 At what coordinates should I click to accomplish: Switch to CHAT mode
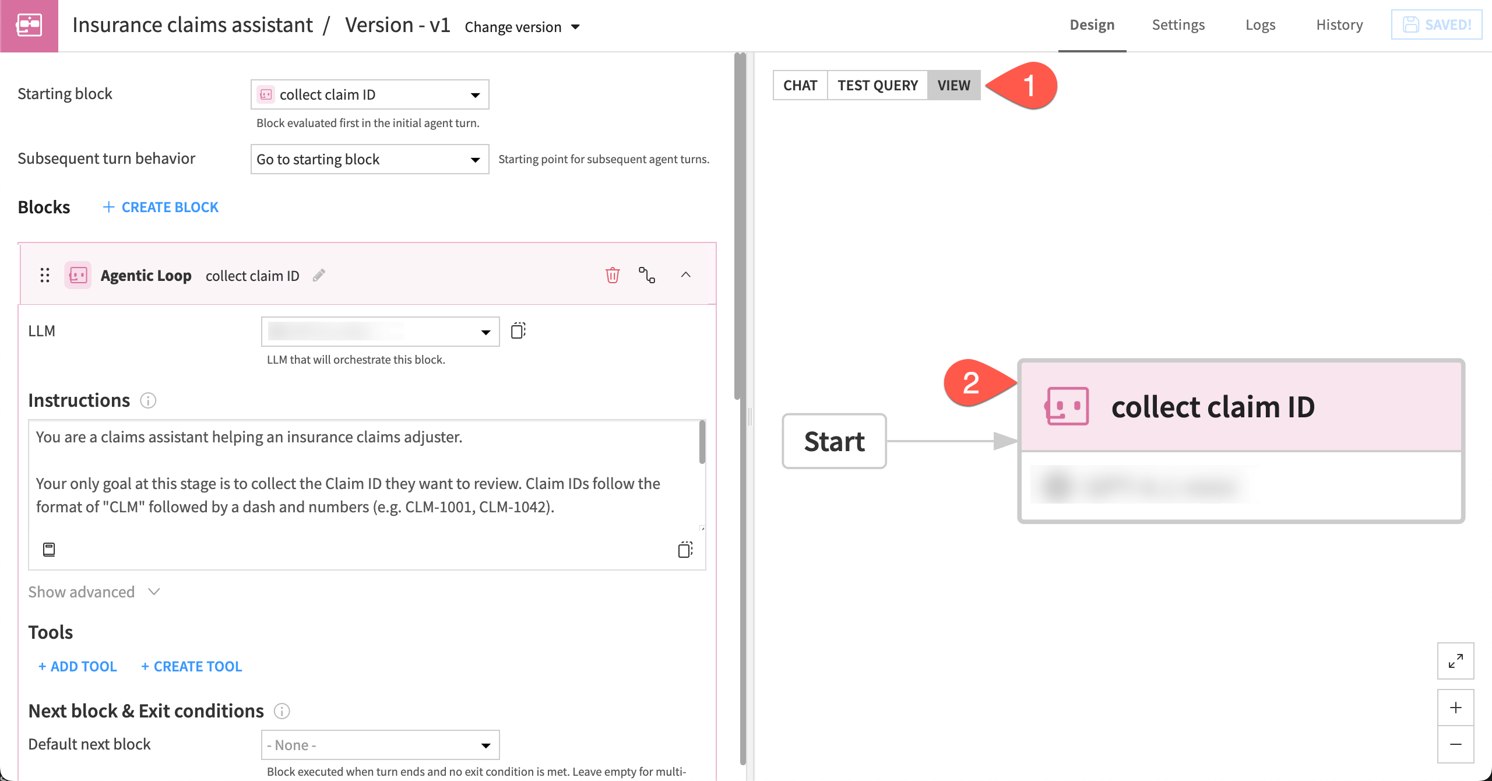coord(800,85)
